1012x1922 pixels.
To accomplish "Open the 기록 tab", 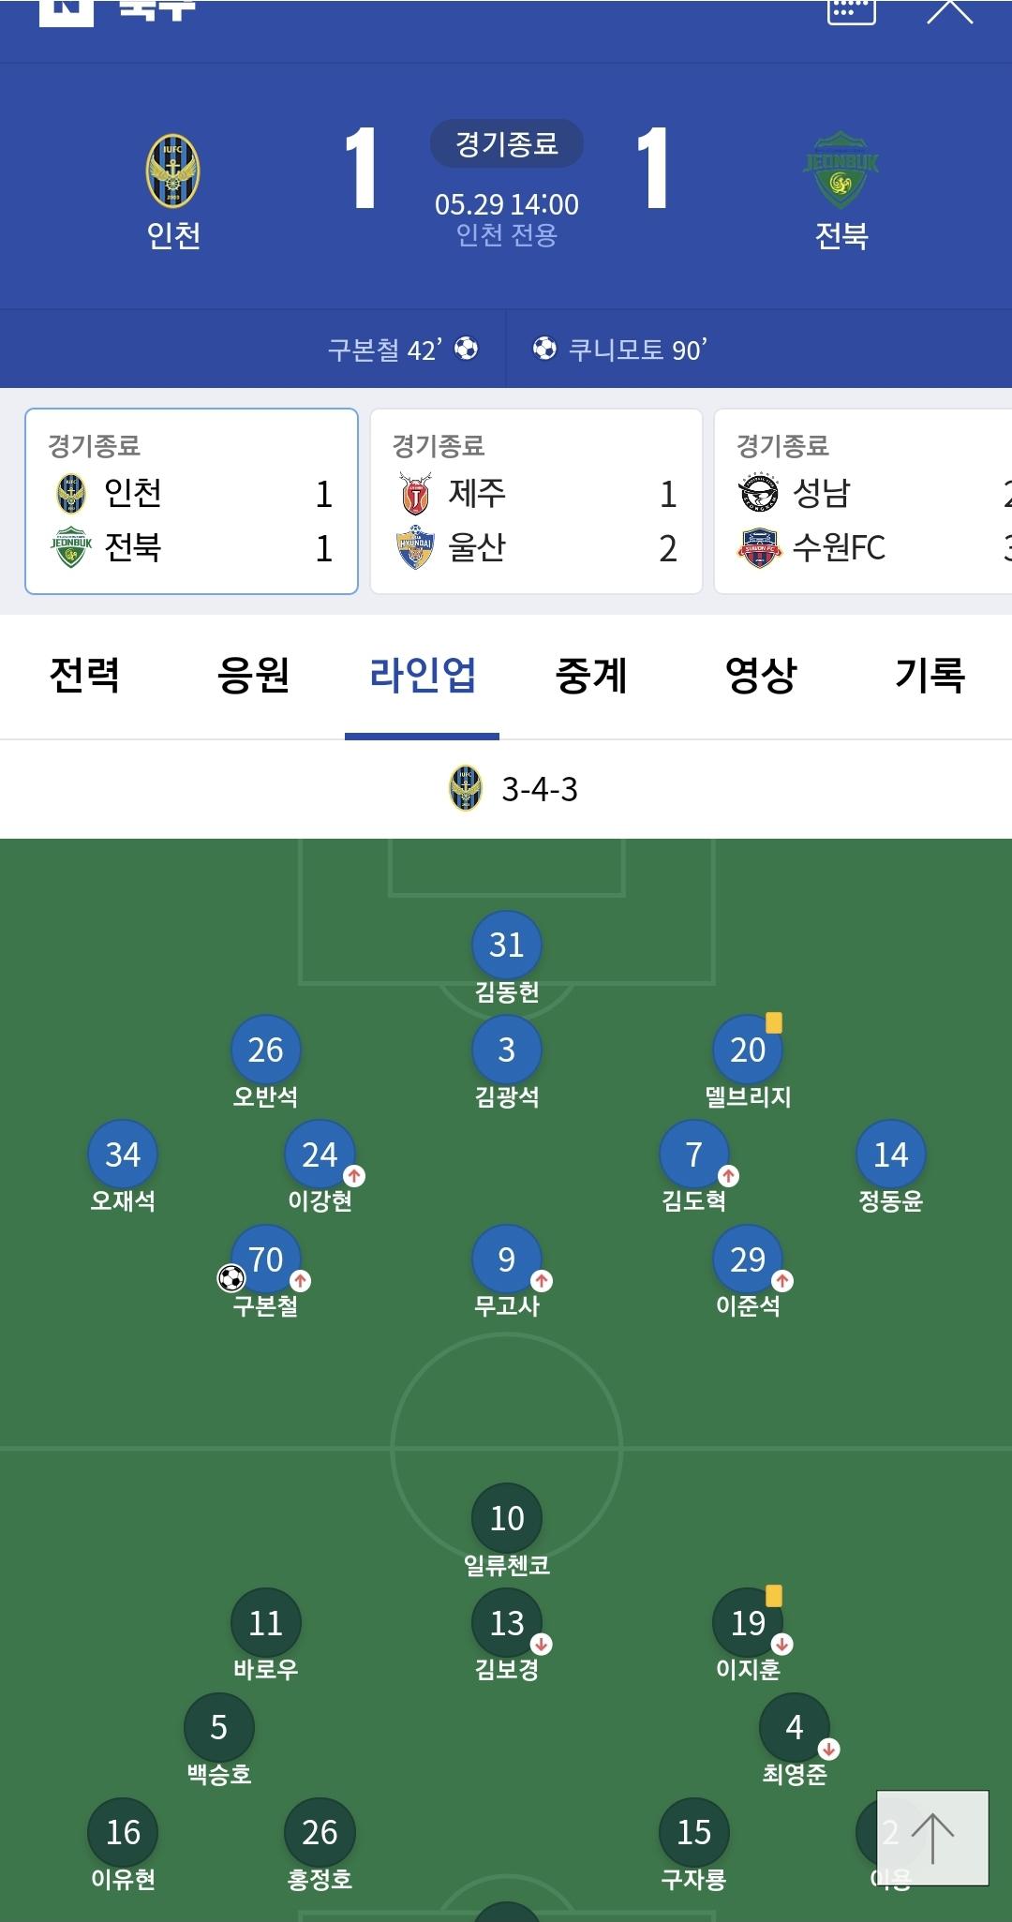I will (930, 676).
